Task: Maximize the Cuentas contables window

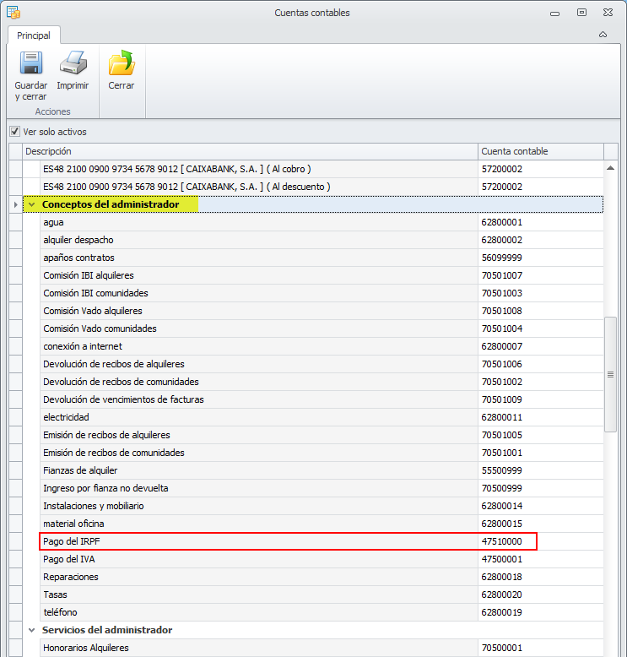Action: point(581,13)
